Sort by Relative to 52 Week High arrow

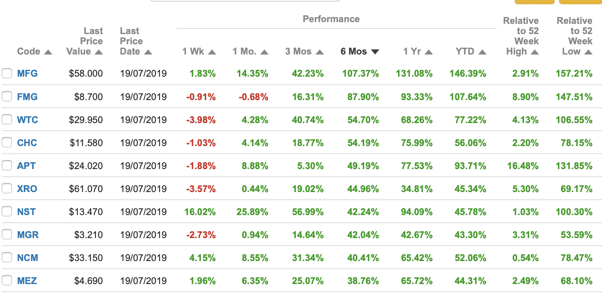coord(535,52)
